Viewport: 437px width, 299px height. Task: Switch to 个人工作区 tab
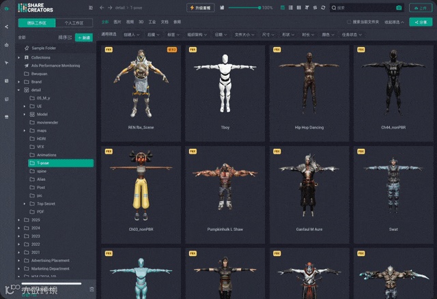[74, 23]
